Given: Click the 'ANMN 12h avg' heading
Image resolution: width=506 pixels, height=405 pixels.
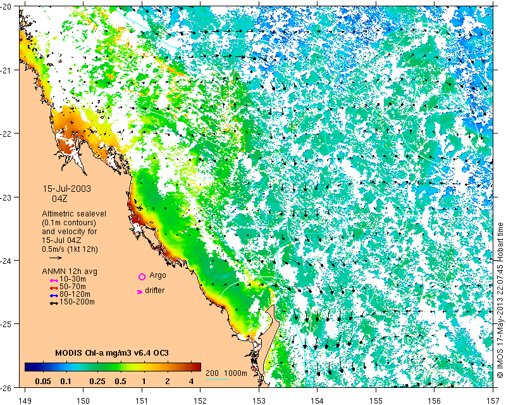Looking at the screenshot, I should point(70,271).
